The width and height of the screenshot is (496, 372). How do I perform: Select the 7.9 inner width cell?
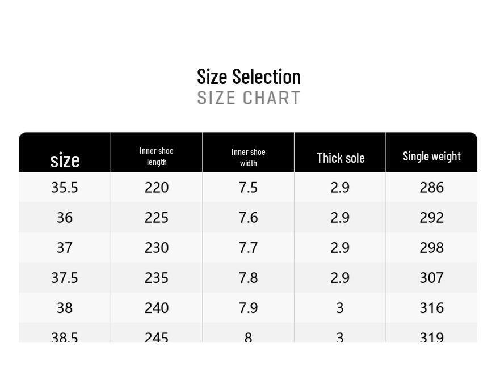248,308
